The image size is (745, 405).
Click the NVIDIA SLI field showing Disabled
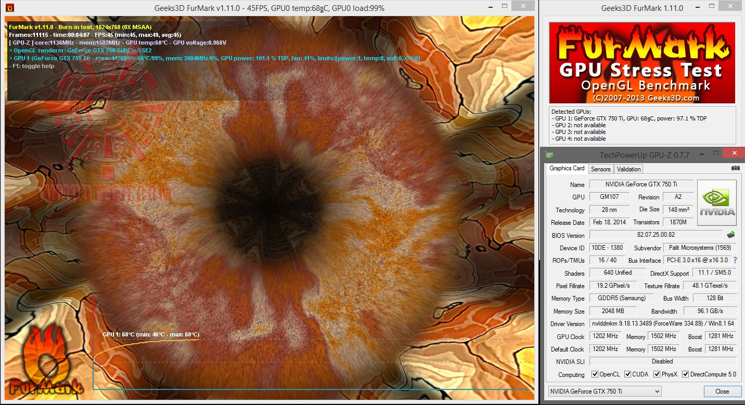coord(663,361)
